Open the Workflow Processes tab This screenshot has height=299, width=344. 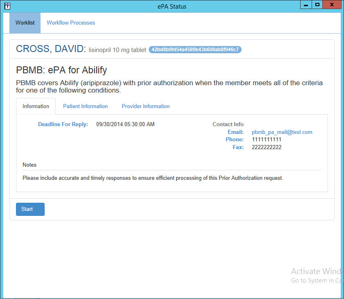pos(71,23)
